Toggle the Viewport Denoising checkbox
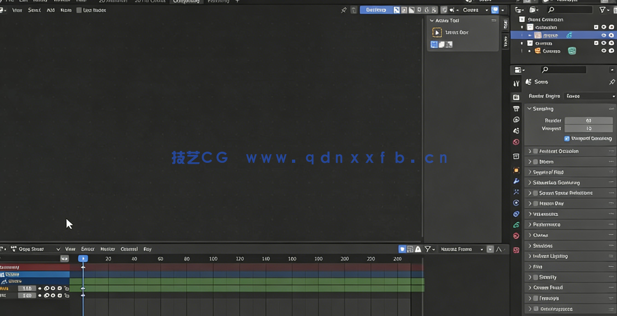The image size is (617, 316). (x=566, y=138)
